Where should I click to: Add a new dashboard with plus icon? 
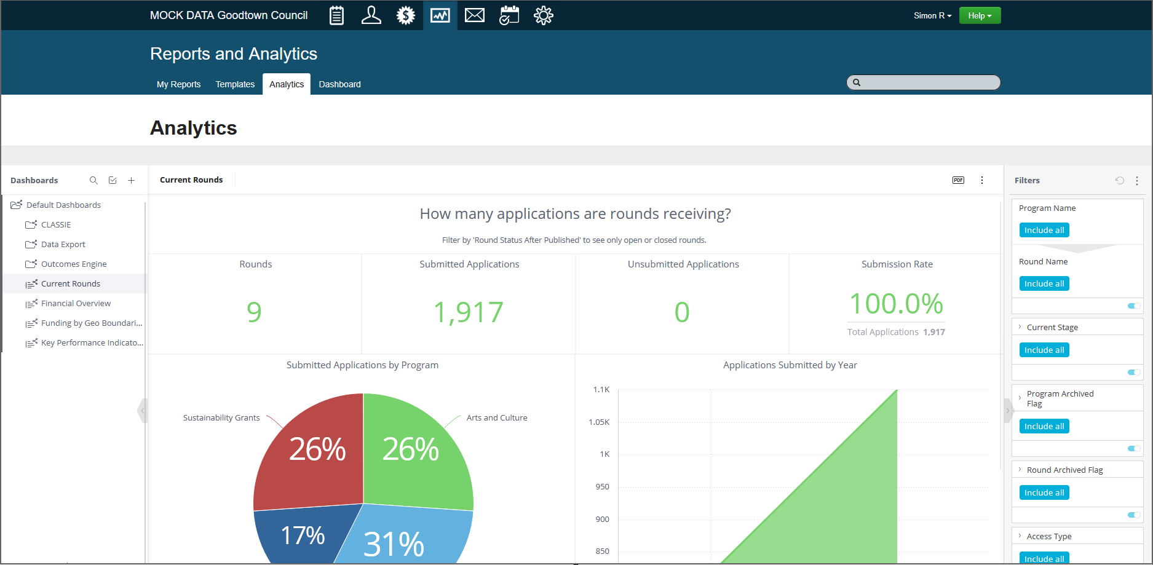pos(131,180)
